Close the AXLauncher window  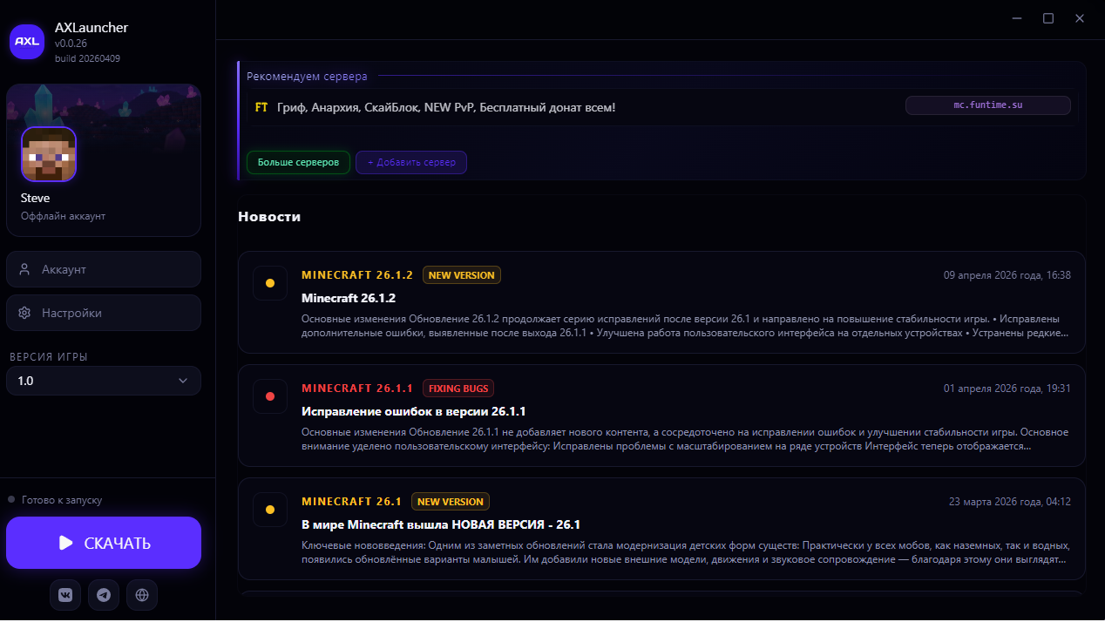(x=1080, y=18)
